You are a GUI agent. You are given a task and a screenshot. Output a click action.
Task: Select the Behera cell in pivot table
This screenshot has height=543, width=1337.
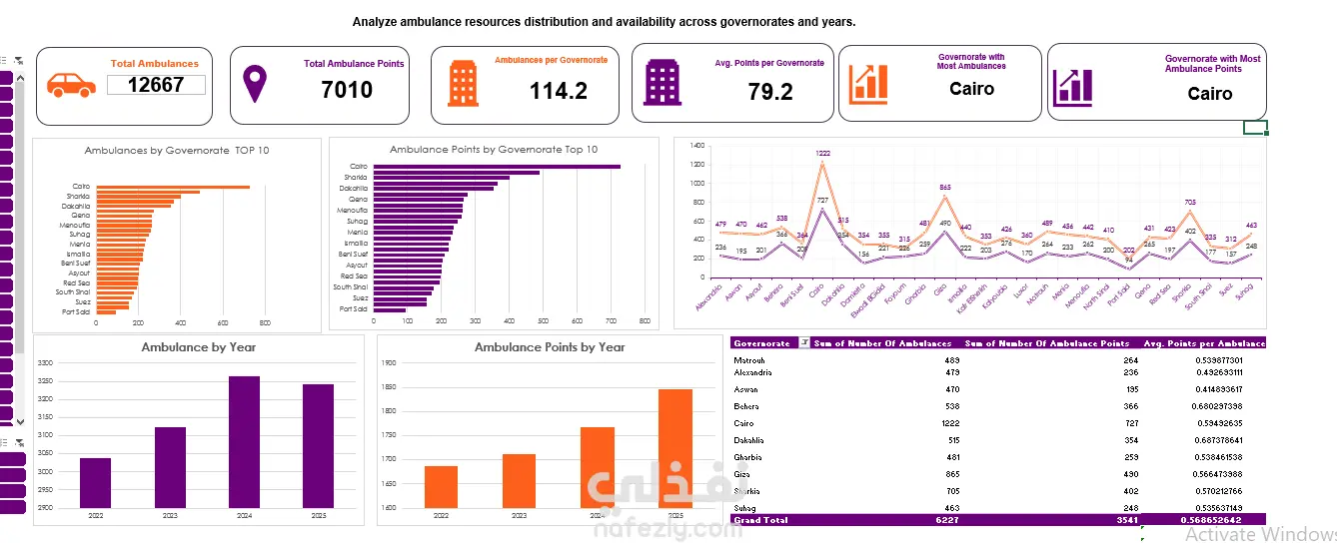pos(748,406)
